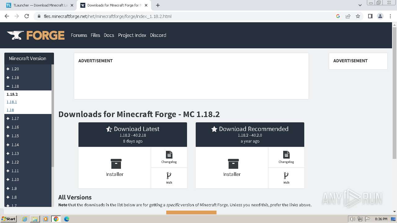This screenshot has height=223, width=397.
Task: Open File Explorer from the taskbar
Action: tap(35, 219)
